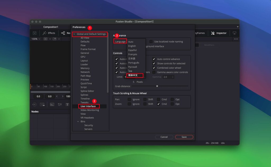Open the Language dropdown

tap(120, 41)
